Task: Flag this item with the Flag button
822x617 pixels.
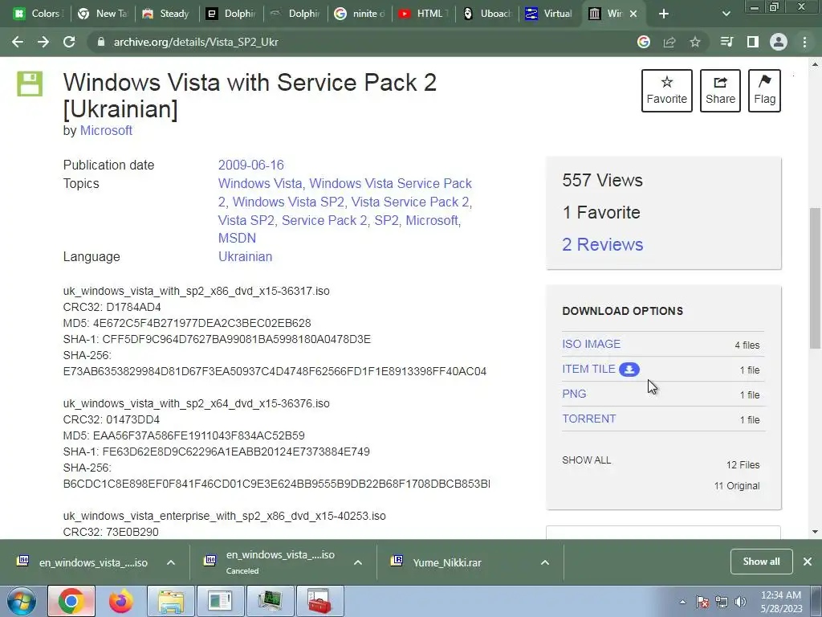Action: point(764,90)
